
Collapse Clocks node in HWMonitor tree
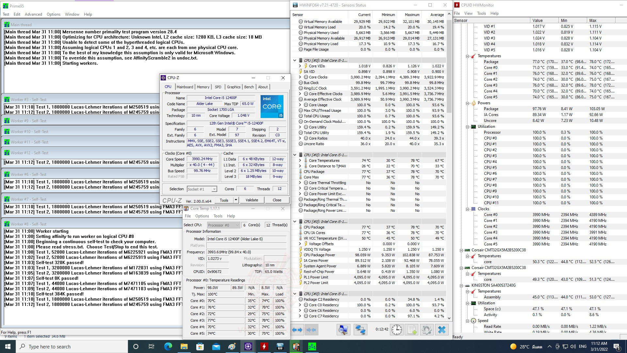467,209
